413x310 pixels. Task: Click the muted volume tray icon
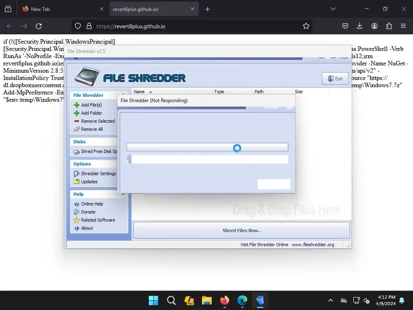coord(367,300)
